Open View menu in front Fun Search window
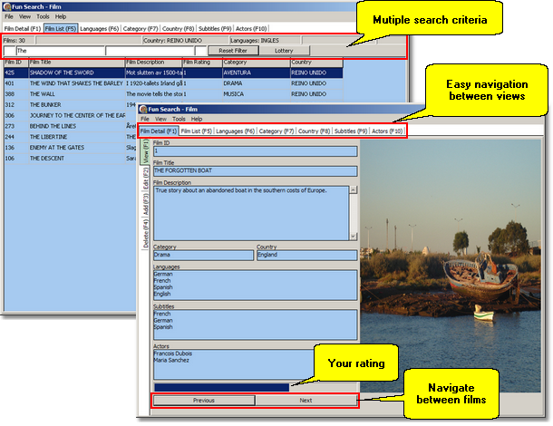Screen dimensions: 553x426 pyautogui.click(x=160, y=119)
